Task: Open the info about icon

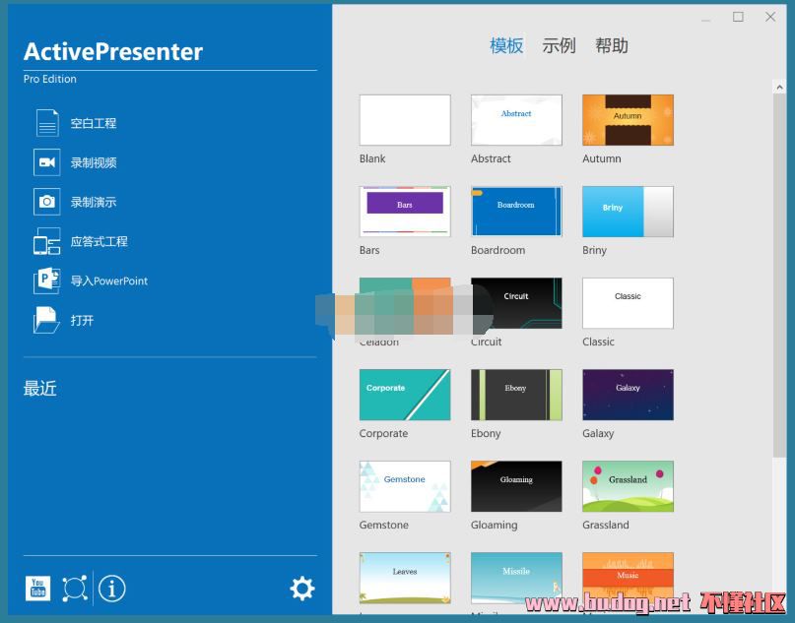Action: tap(112, 589)
